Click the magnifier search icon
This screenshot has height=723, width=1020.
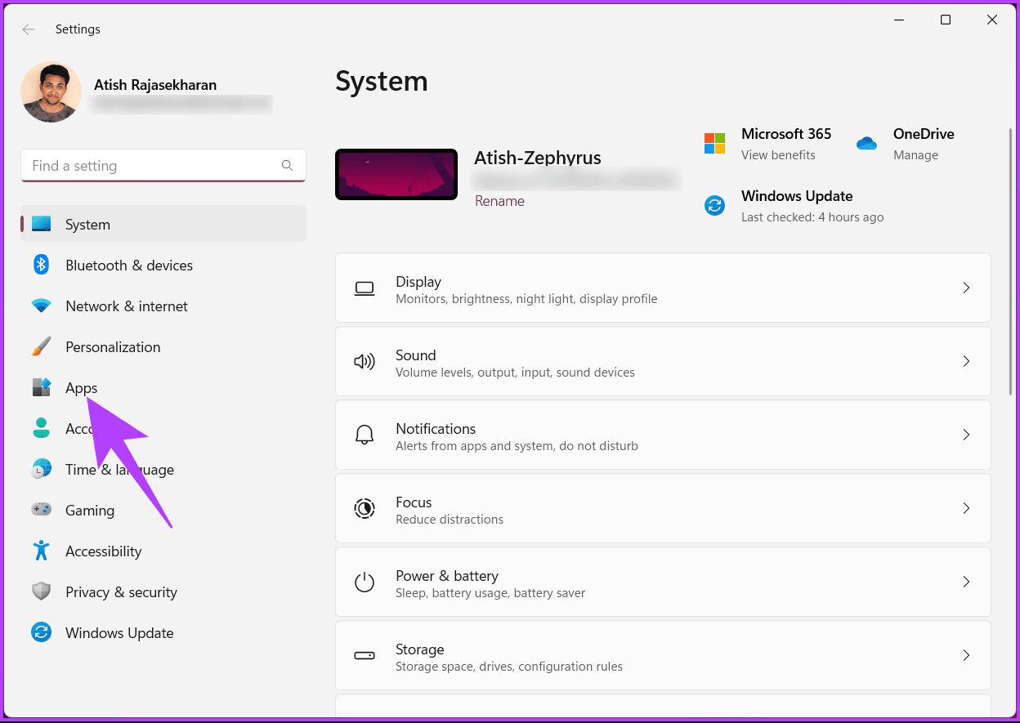tap(287, 165)
